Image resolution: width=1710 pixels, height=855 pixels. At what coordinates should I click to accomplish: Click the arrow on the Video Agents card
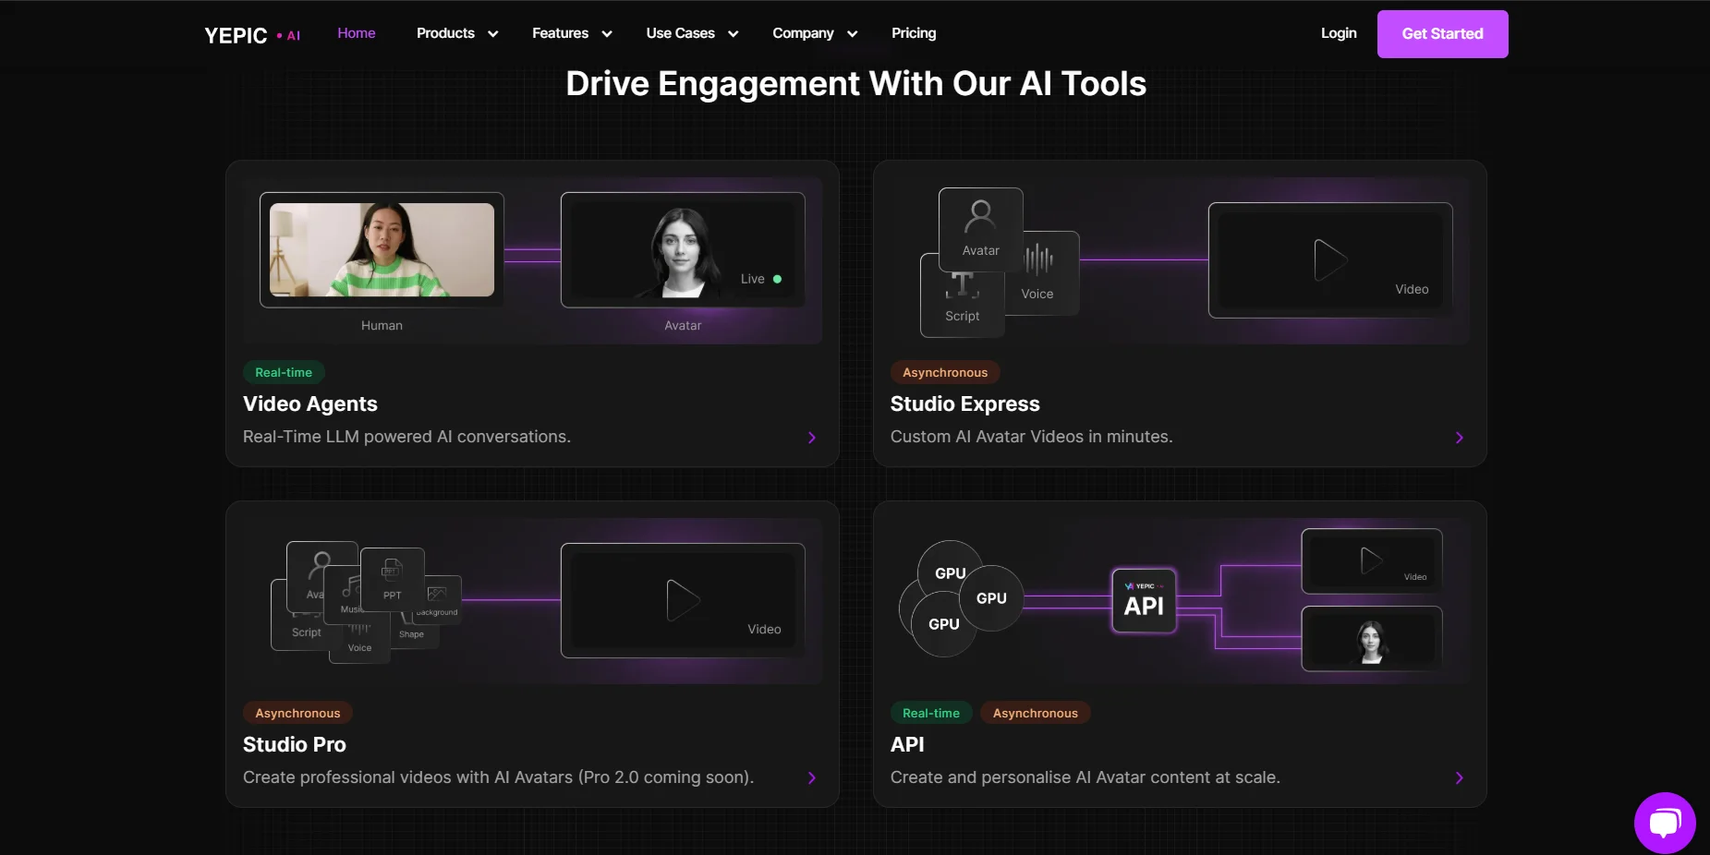pos(811,438)
